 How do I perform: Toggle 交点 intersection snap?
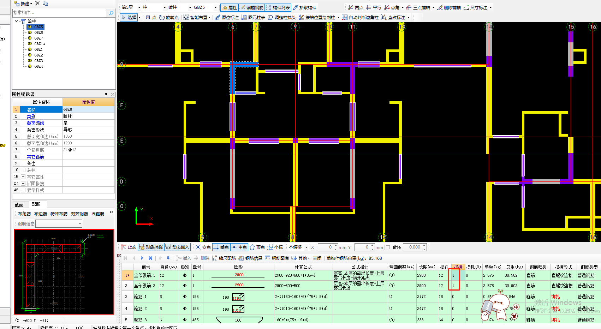click(203, 247)
